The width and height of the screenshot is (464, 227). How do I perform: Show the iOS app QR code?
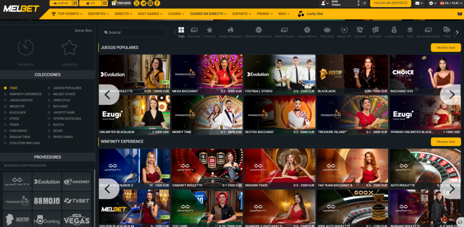point(105,3)
